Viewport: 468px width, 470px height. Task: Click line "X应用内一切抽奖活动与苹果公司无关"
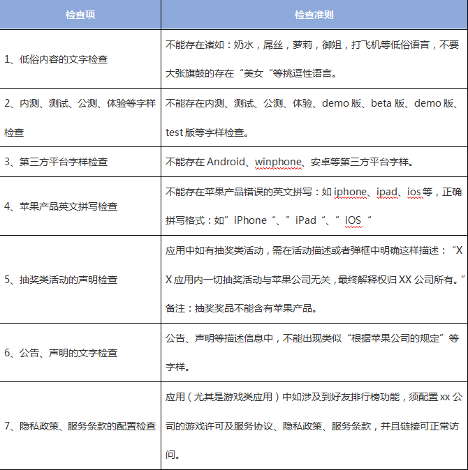(315, 280)
